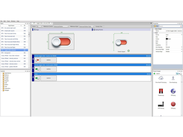This screenshot has height=137, width=183.
Task: Toggle the Overlay Text checkbox
Action: click(104, 26)
